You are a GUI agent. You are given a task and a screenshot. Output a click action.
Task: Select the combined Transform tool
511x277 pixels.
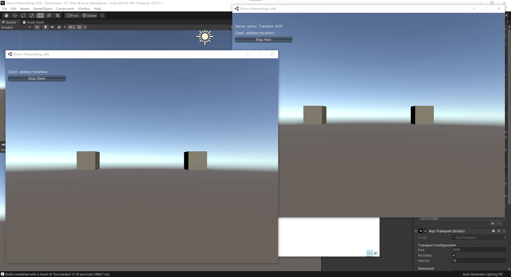coord(49,15)
